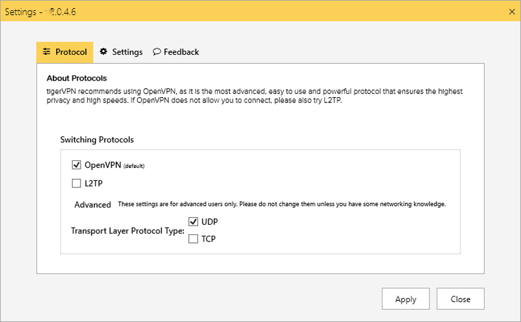Viewport: 521px width, 322px height.
Task: Click the Close button at bottom
Action: pyautogui.click(x=460, y=299)
